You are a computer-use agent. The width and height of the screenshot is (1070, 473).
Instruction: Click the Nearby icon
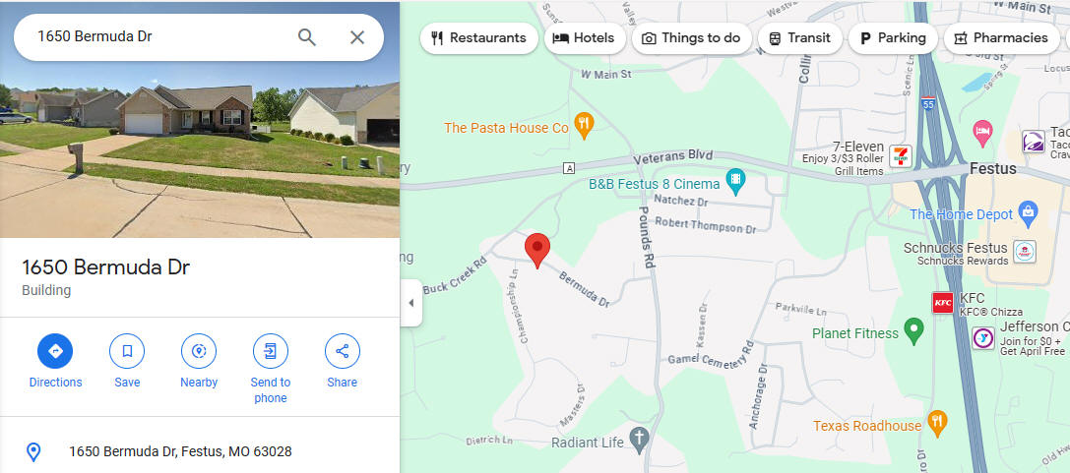click(199, 351)
